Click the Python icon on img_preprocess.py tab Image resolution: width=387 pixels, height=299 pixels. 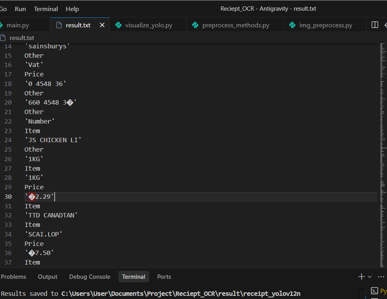(292, 25)
